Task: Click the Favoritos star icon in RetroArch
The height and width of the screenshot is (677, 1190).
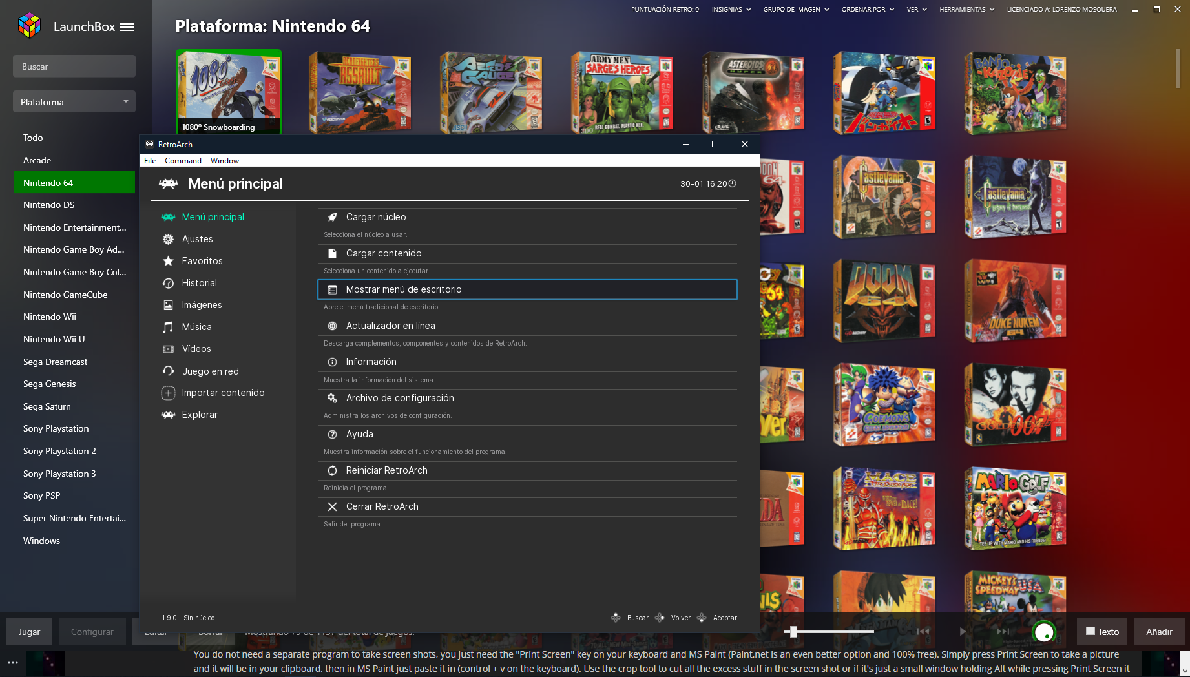Action: click(x=168, y=261)
